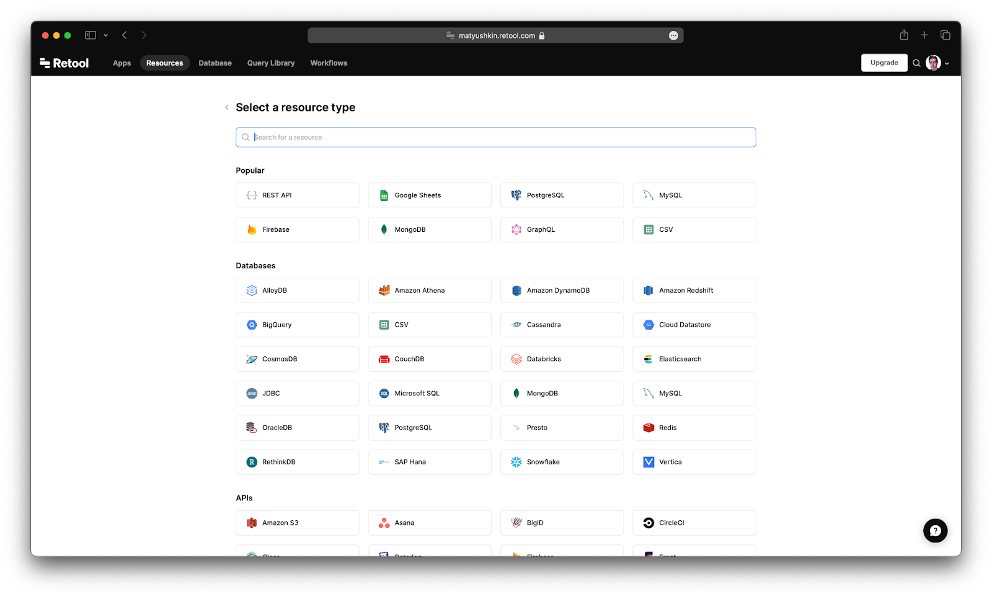Select MySQL under Popular

694,195
